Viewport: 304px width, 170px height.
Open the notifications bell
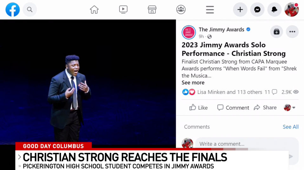274,10
